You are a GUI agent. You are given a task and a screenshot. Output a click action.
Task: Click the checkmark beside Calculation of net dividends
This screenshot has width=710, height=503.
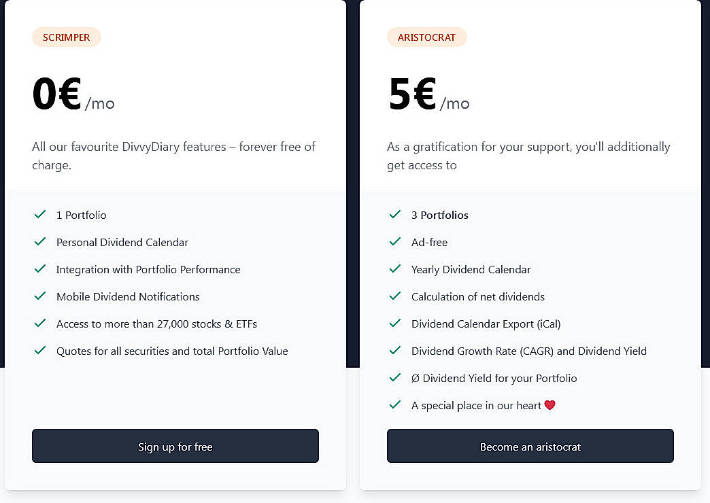pos(395,296)
